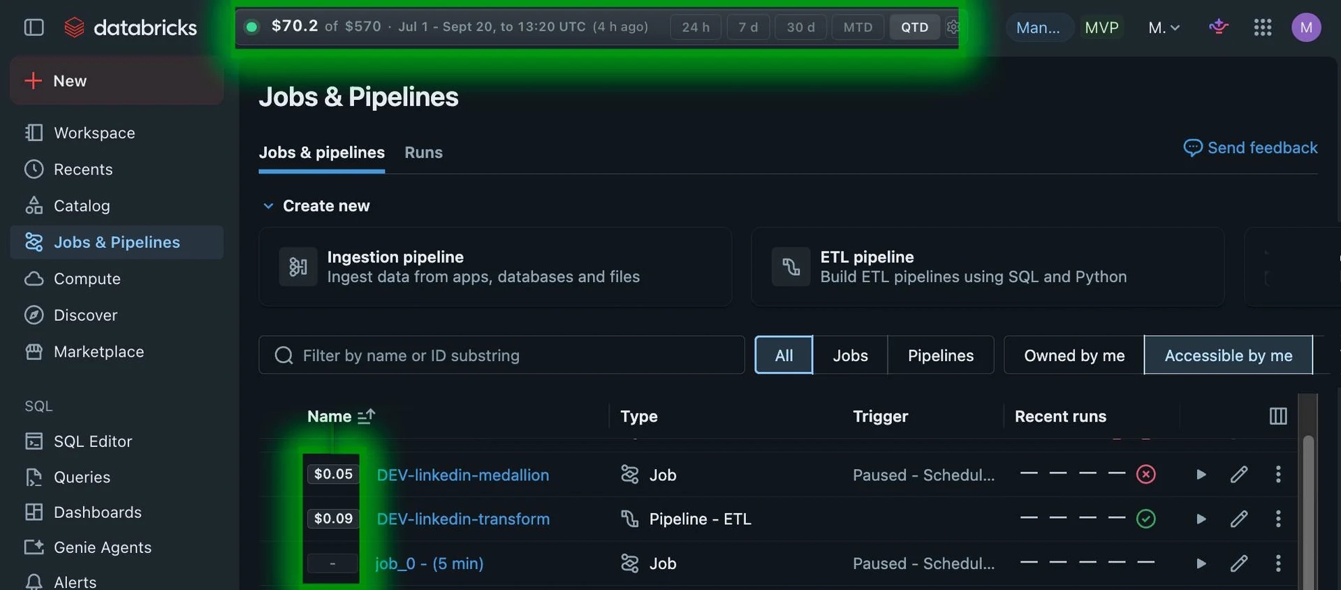Edit the DEV-linkedin-transform pipeline pencil icon

1239,519
